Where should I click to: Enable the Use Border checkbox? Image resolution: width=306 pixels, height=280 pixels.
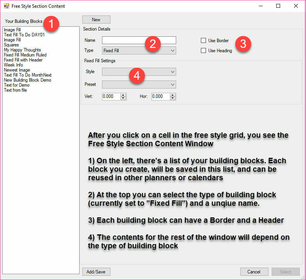tap(203, 41)
